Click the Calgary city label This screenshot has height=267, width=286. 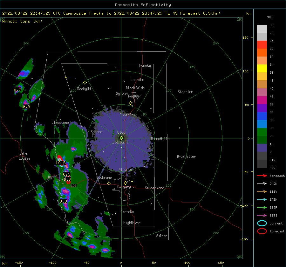point(124,187)
